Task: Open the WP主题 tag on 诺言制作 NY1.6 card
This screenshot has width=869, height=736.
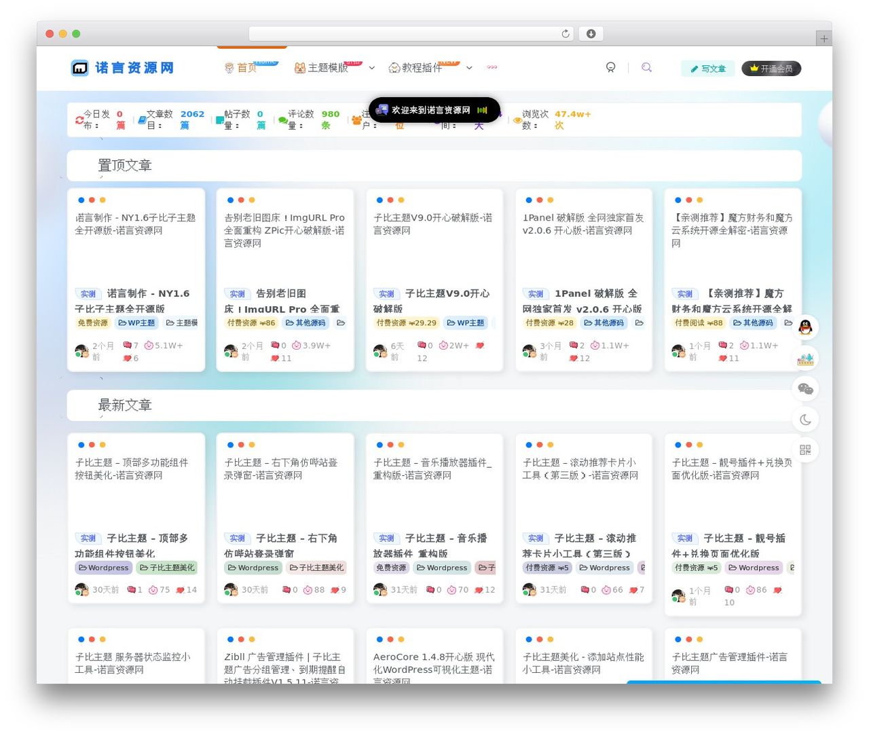Action: click(136, 323)
